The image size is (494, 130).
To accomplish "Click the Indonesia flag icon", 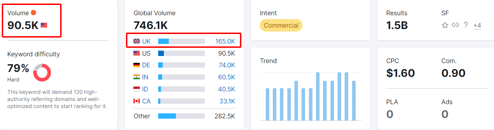I will click(x=137, y=89).
